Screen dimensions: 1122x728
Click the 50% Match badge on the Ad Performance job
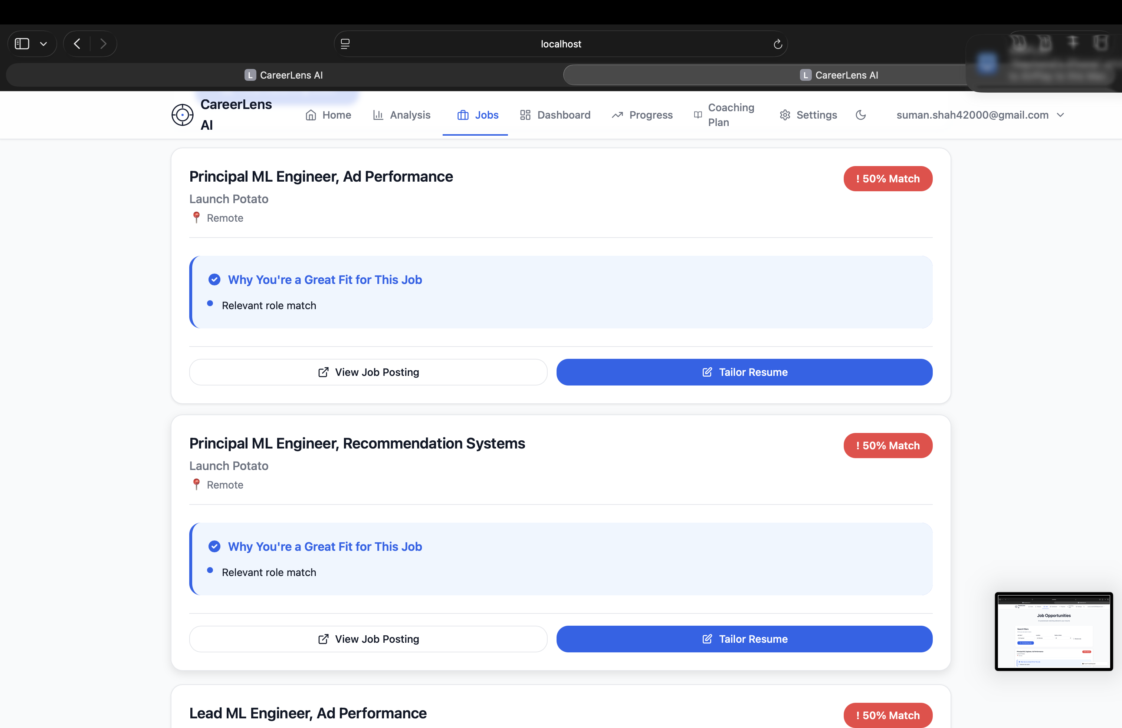(888, 178)
